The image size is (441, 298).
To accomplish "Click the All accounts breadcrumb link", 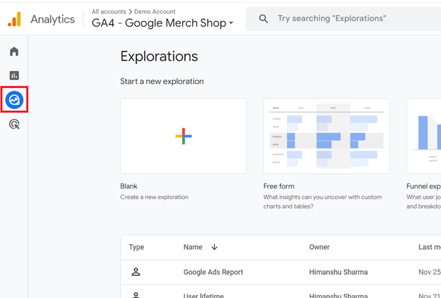I will coord(109,11).
